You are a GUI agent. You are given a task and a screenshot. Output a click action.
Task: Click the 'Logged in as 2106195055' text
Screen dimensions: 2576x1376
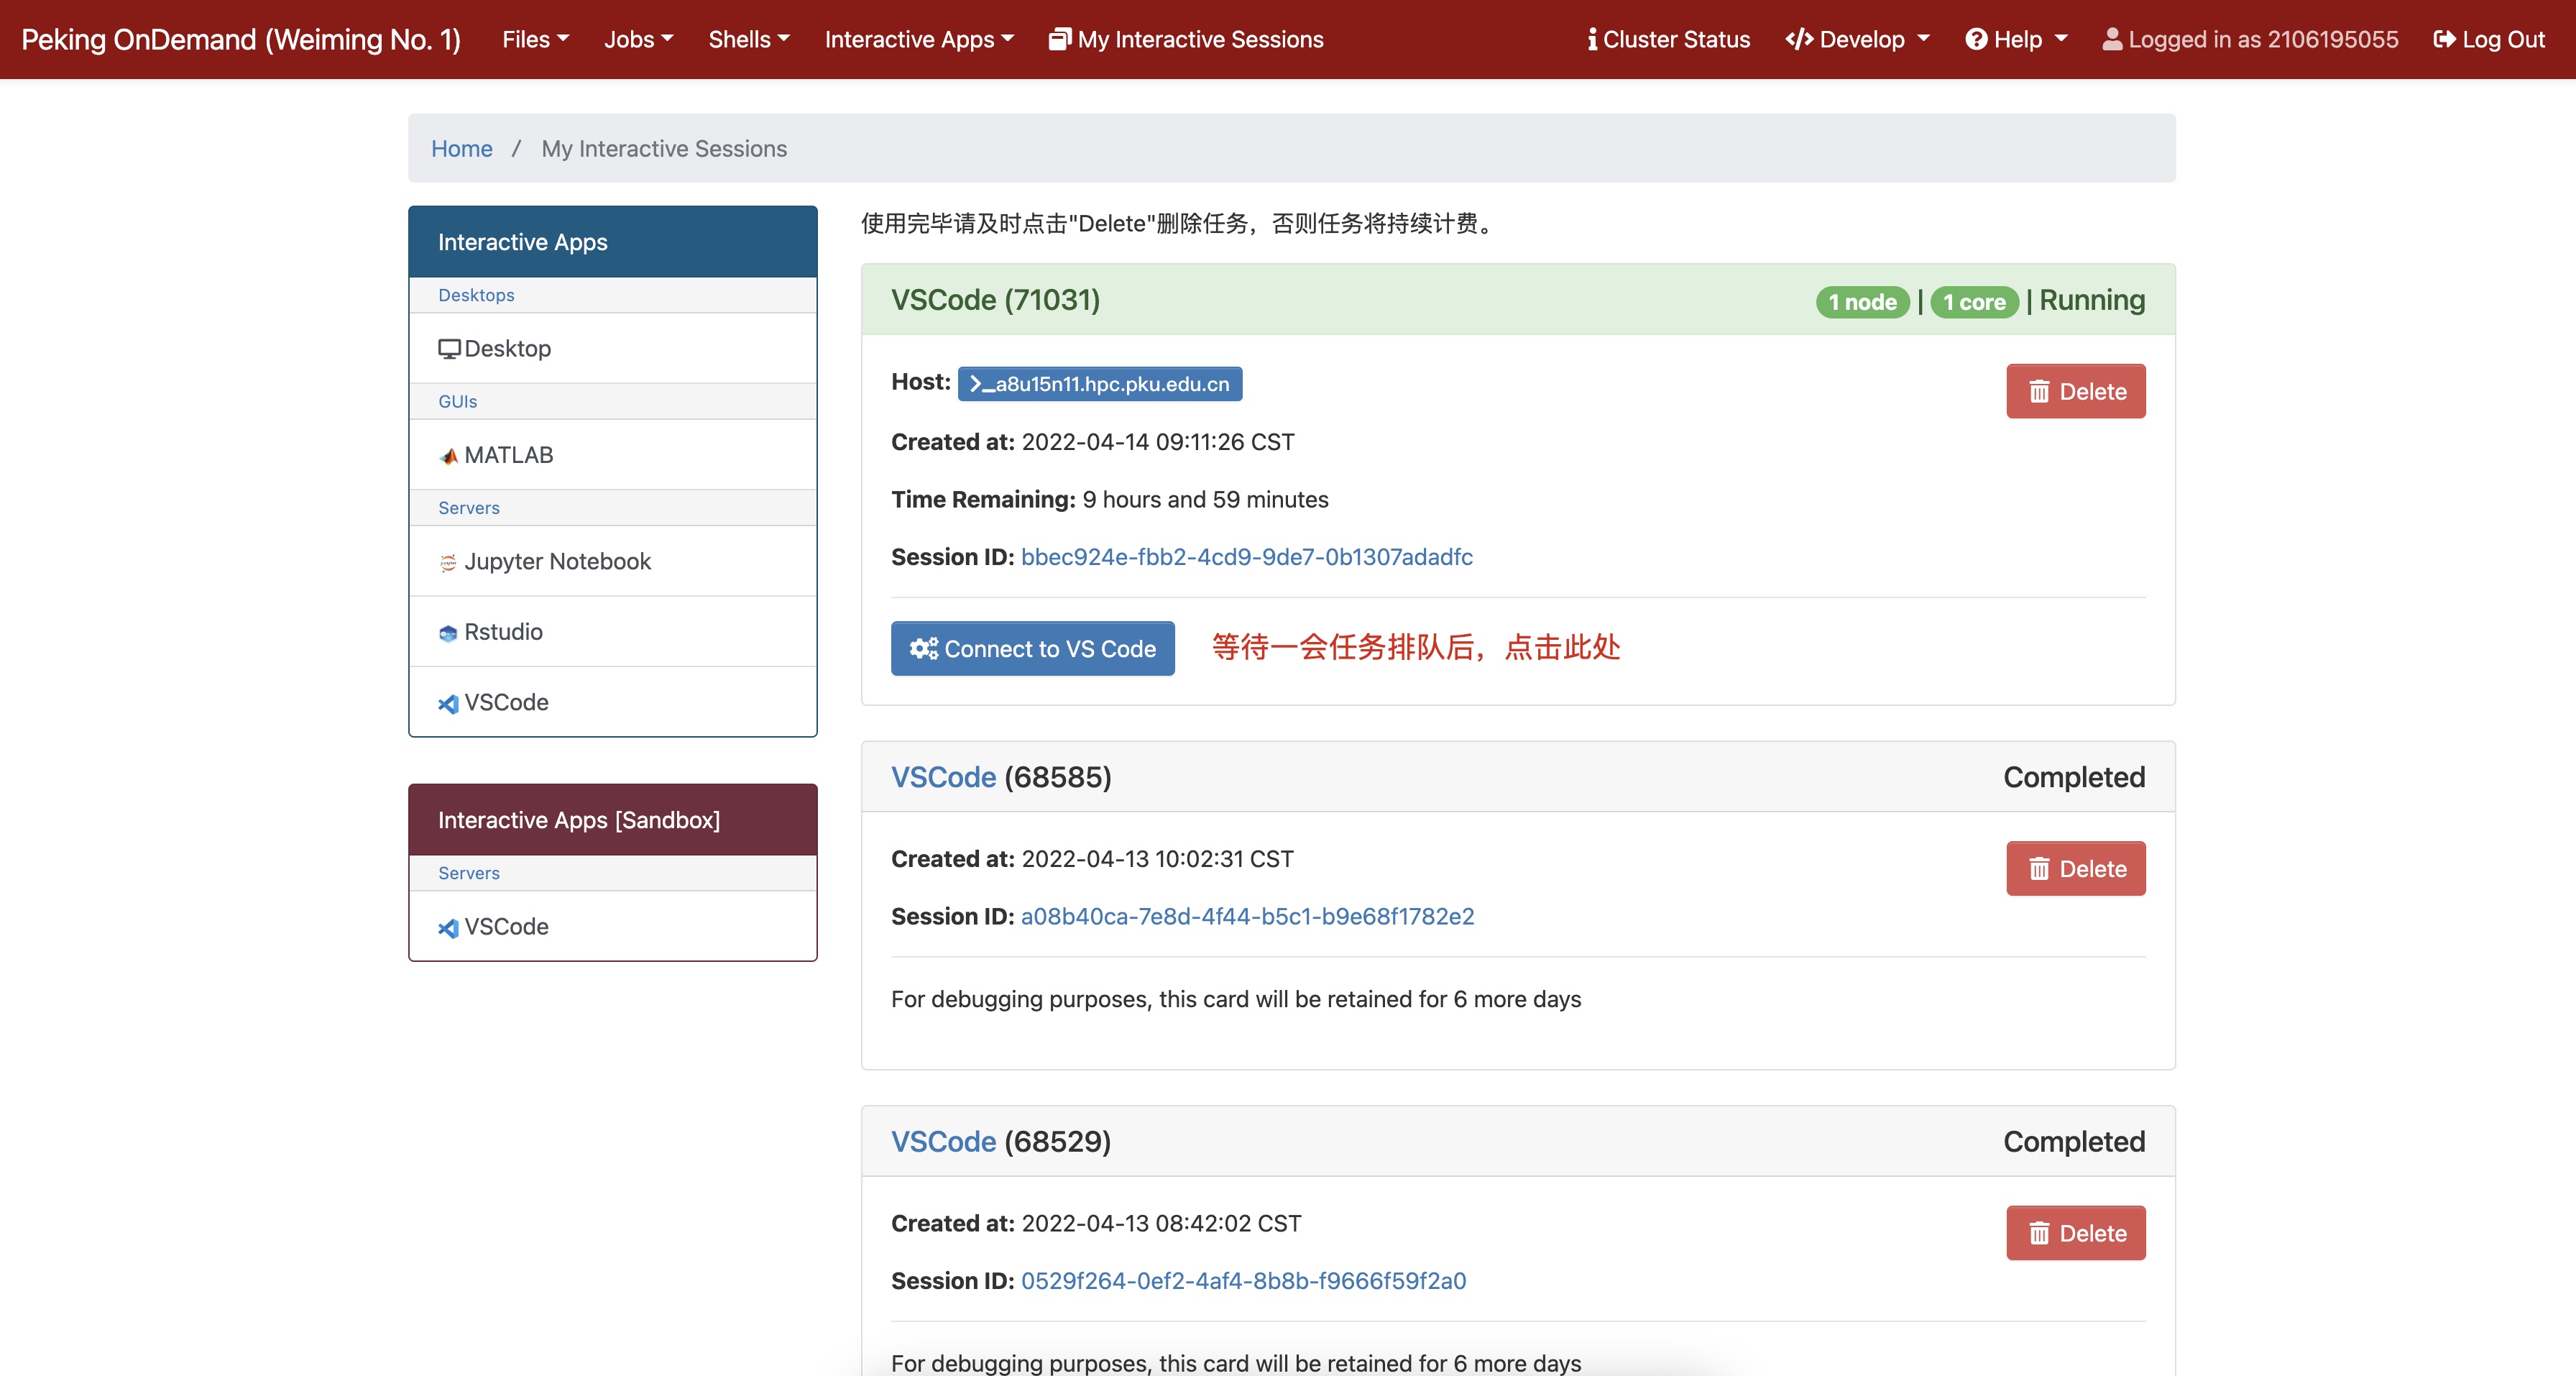(2263, 39)
